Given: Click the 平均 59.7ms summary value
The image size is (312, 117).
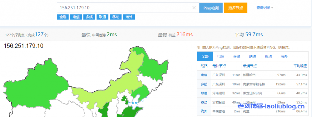Looking at the screenshot, I should [254, 35].
